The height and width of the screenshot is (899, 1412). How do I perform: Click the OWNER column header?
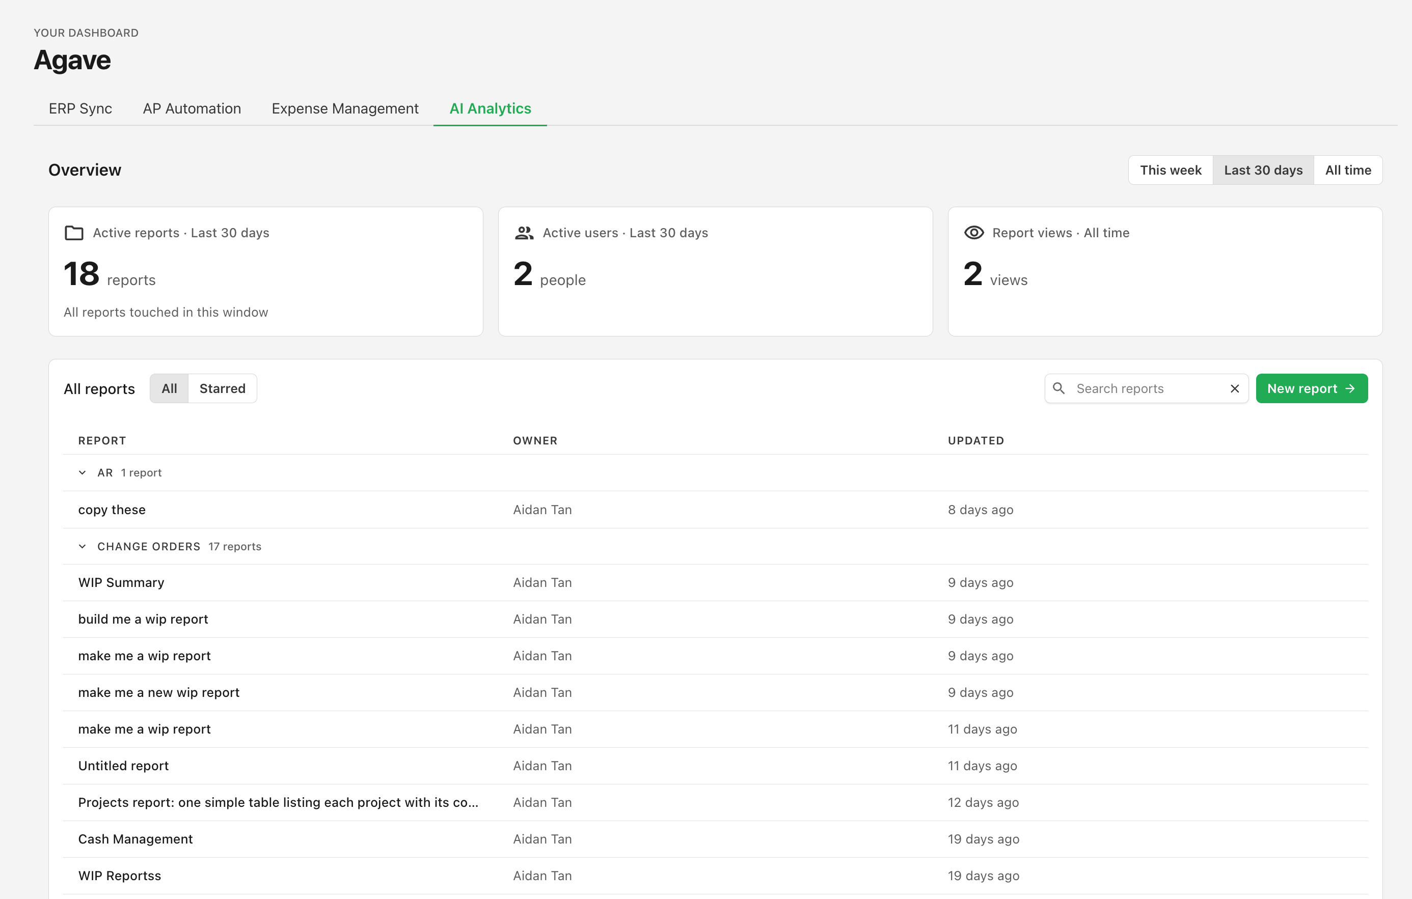[535, 441]
